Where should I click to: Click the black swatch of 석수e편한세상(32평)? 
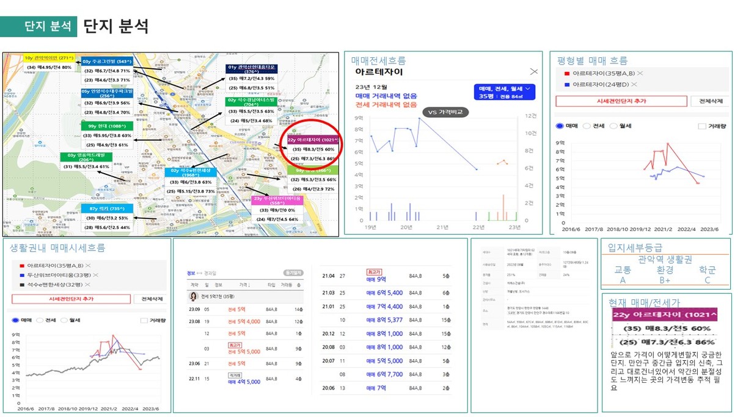coord(22,284)
